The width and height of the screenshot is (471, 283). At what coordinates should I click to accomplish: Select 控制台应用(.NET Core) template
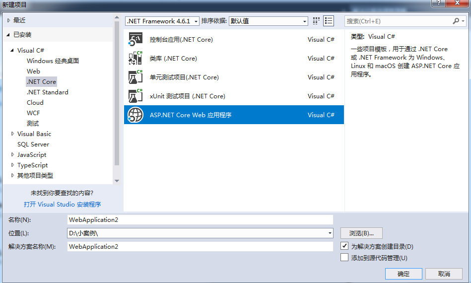point(234,39)
